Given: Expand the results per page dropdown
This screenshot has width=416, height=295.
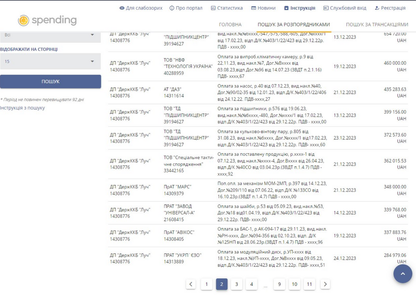Looking at the screenshot, I should pyautogui.click(x=50, y=61).
